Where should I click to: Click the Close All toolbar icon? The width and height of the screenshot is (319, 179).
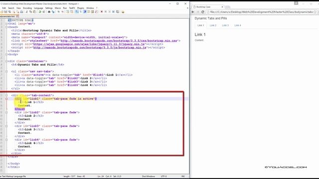pos(18,12)
